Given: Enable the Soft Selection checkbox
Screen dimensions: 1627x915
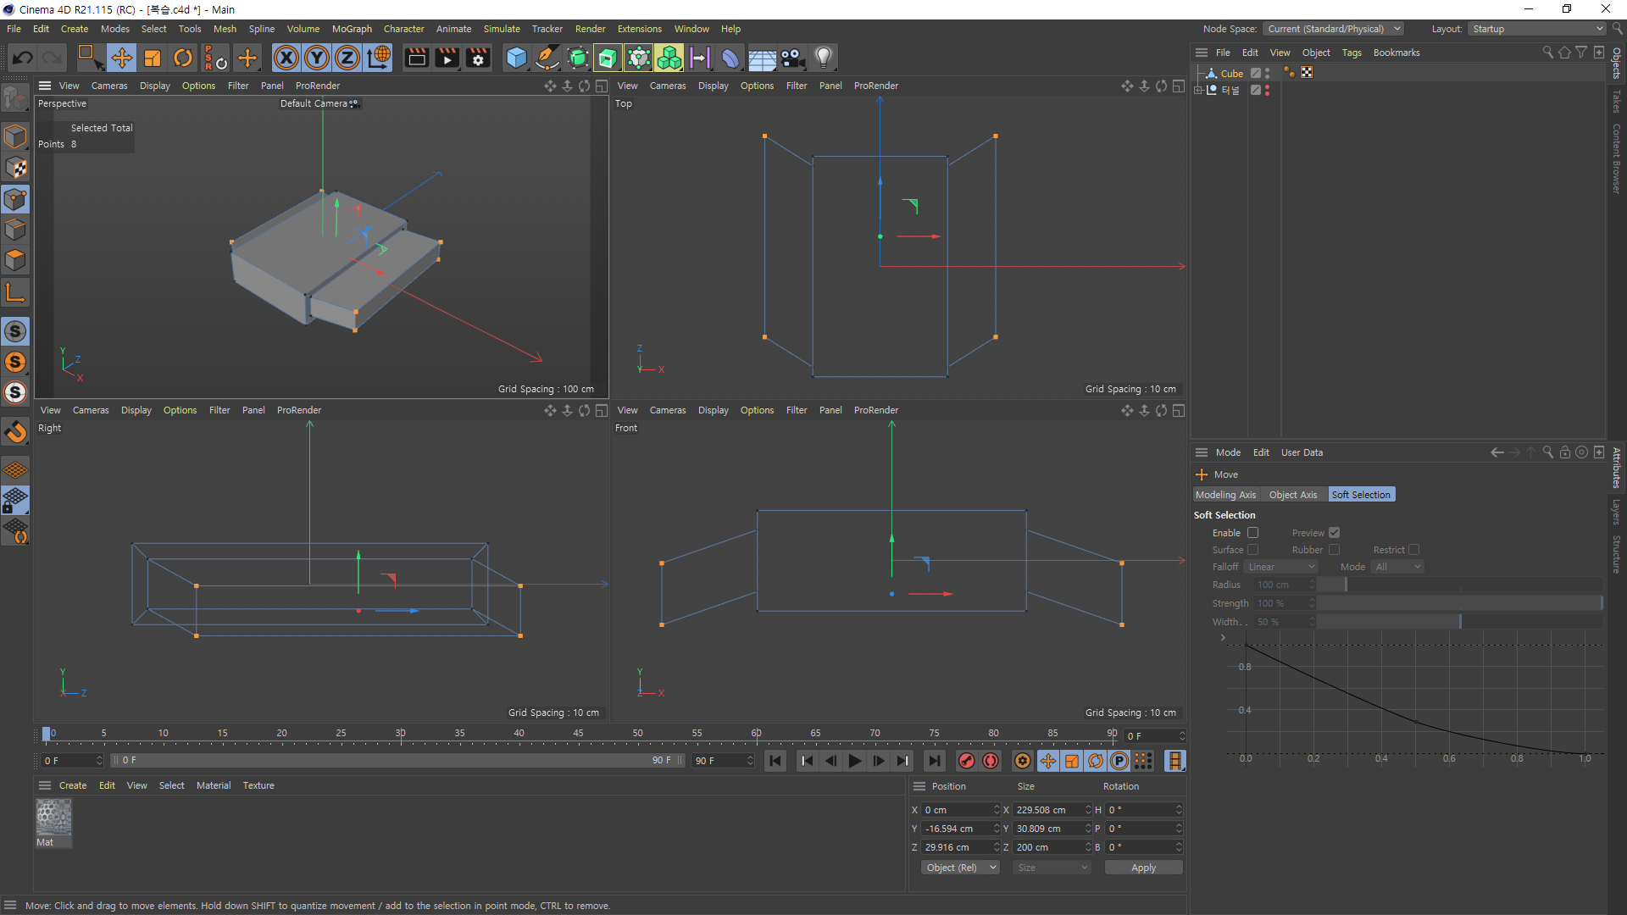Looking at the screenshot, I should [1252, 533].
